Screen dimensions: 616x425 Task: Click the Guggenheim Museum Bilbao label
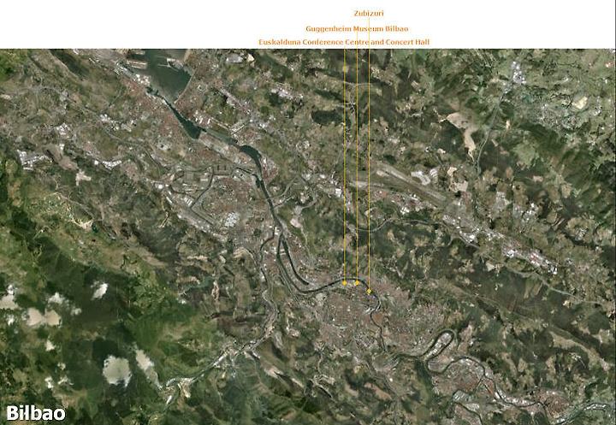point(357,29)
